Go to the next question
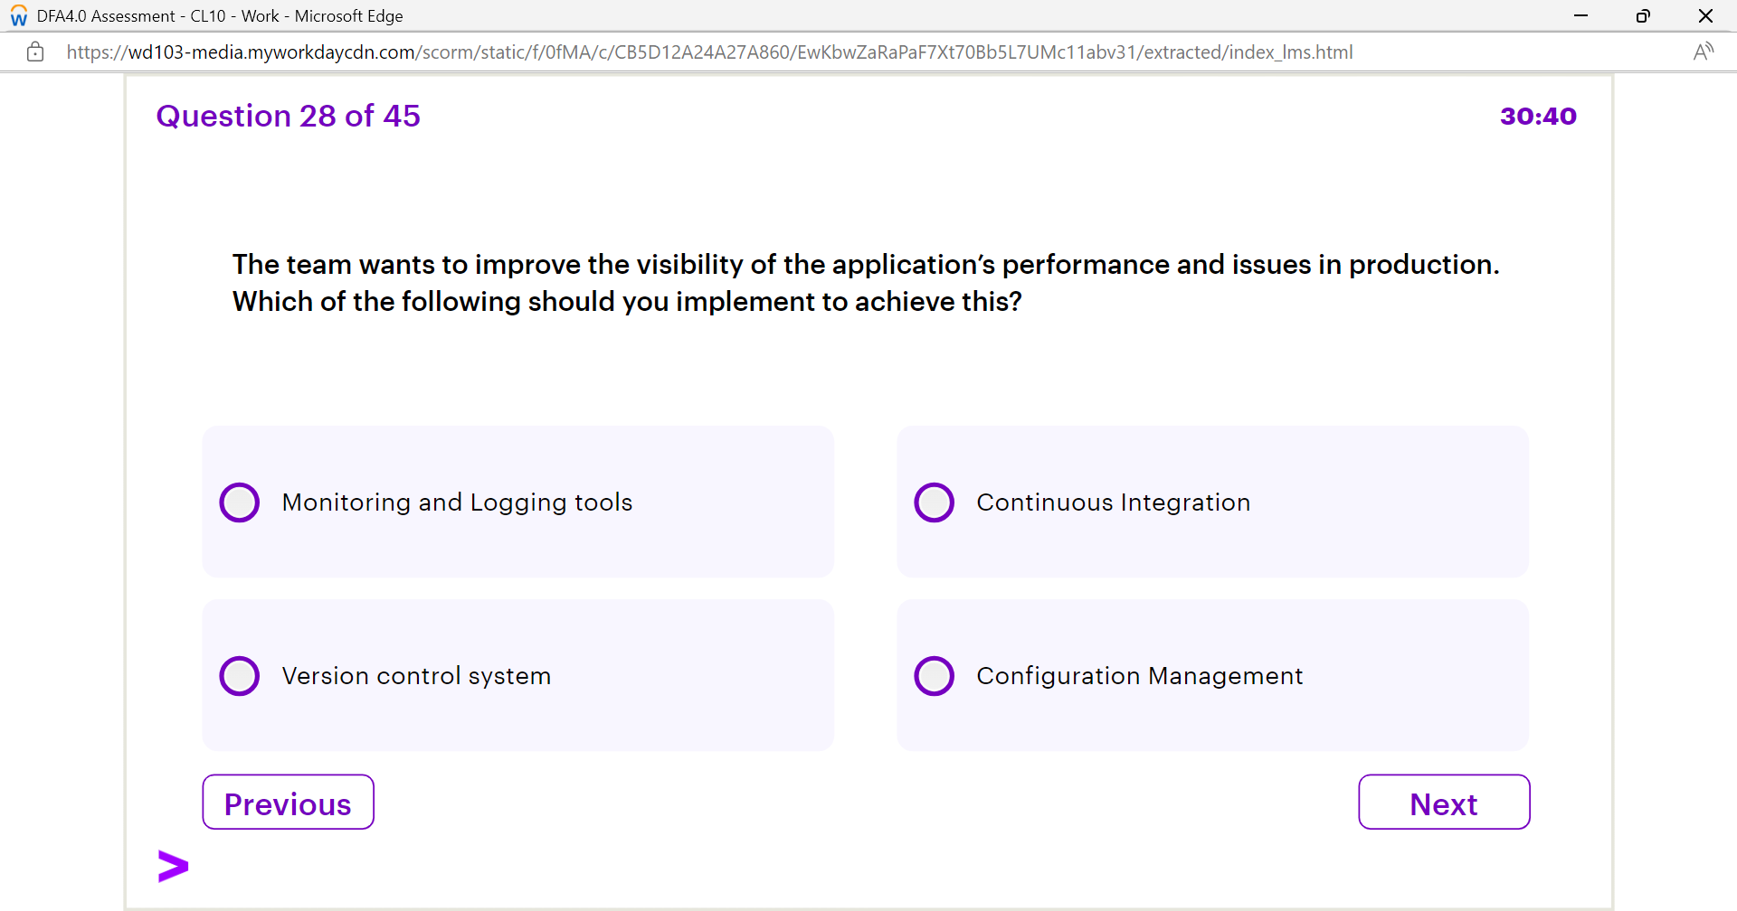The height and width of the screenshot is (911, 1737). point(1444,803)
